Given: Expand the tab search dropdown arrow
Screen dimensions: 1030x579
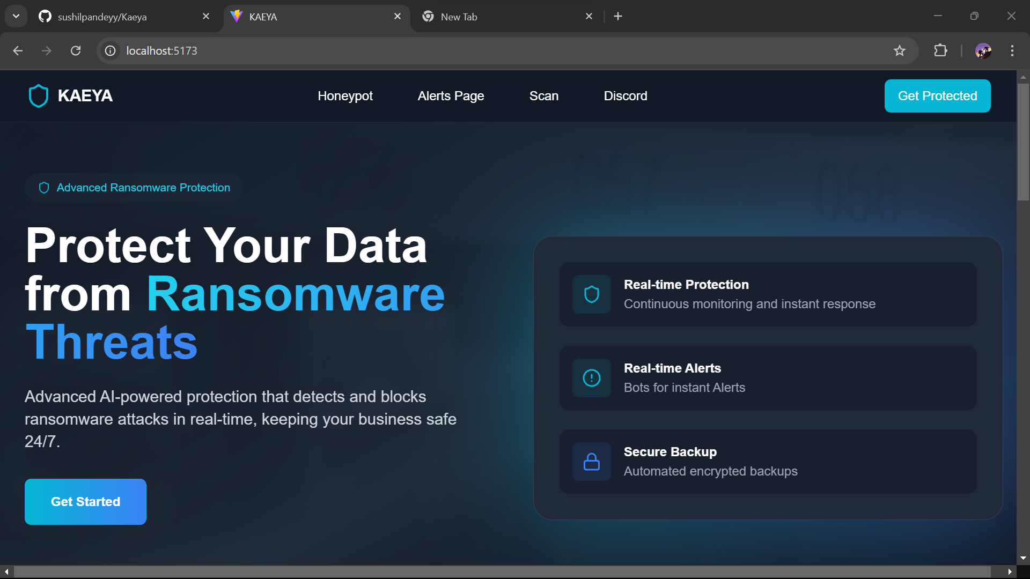Looking at the screenshot, I should (x=16, y=16).
